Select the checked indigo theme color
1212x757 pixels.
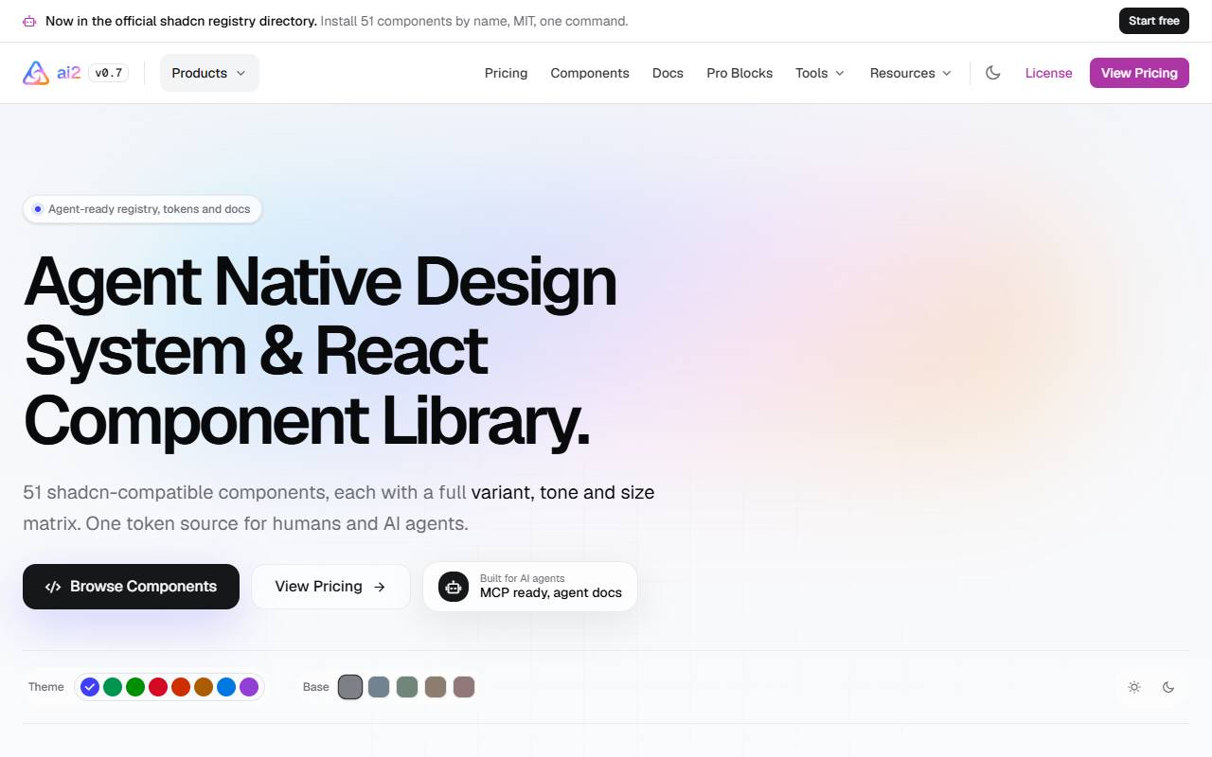[90, 687]
